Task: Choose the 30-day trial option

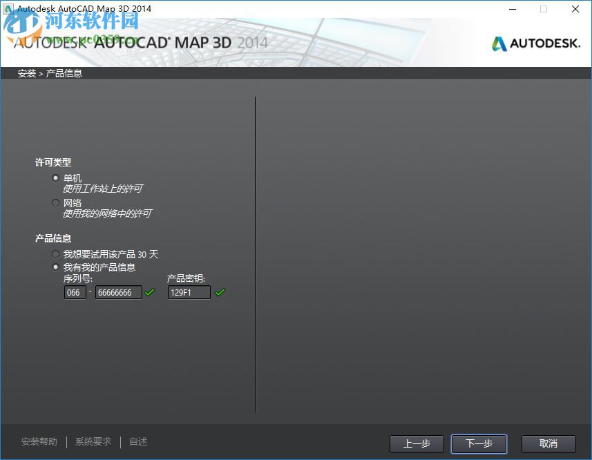Action: [55, 253]
